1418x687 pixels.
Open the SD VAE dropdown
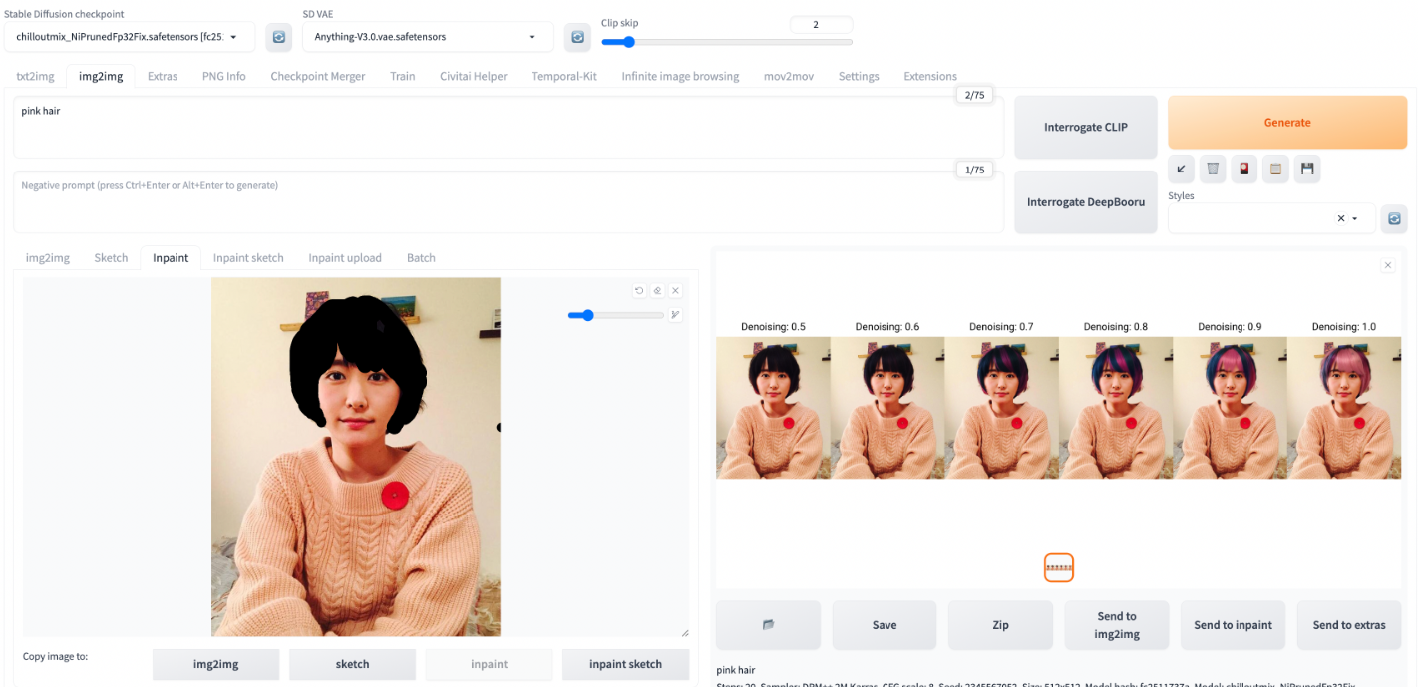428,37
